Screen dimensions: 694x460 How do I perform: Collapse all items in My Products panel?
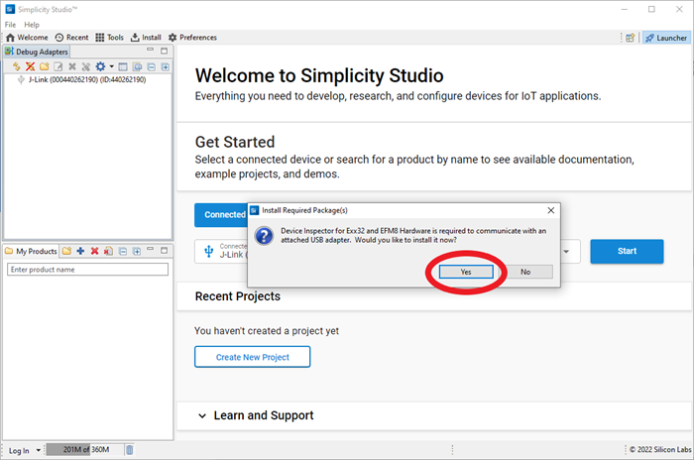(x=123, y=251)
